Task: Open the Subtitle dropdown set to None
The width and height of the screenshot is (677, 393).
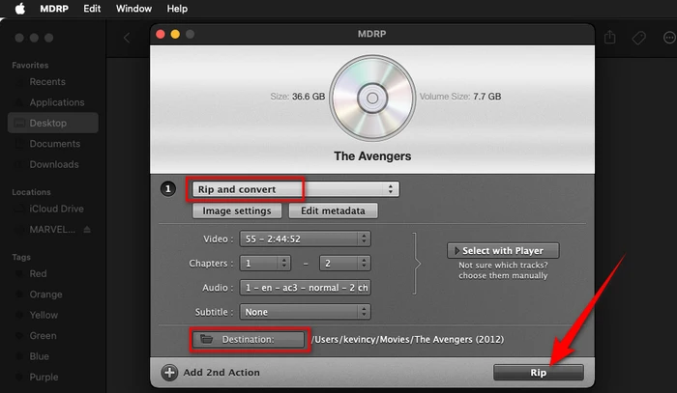Action: [306, 312]
